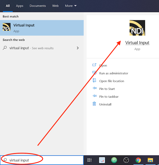
Task: Open File Explorer from the taskbar
Action: [150, 160]
